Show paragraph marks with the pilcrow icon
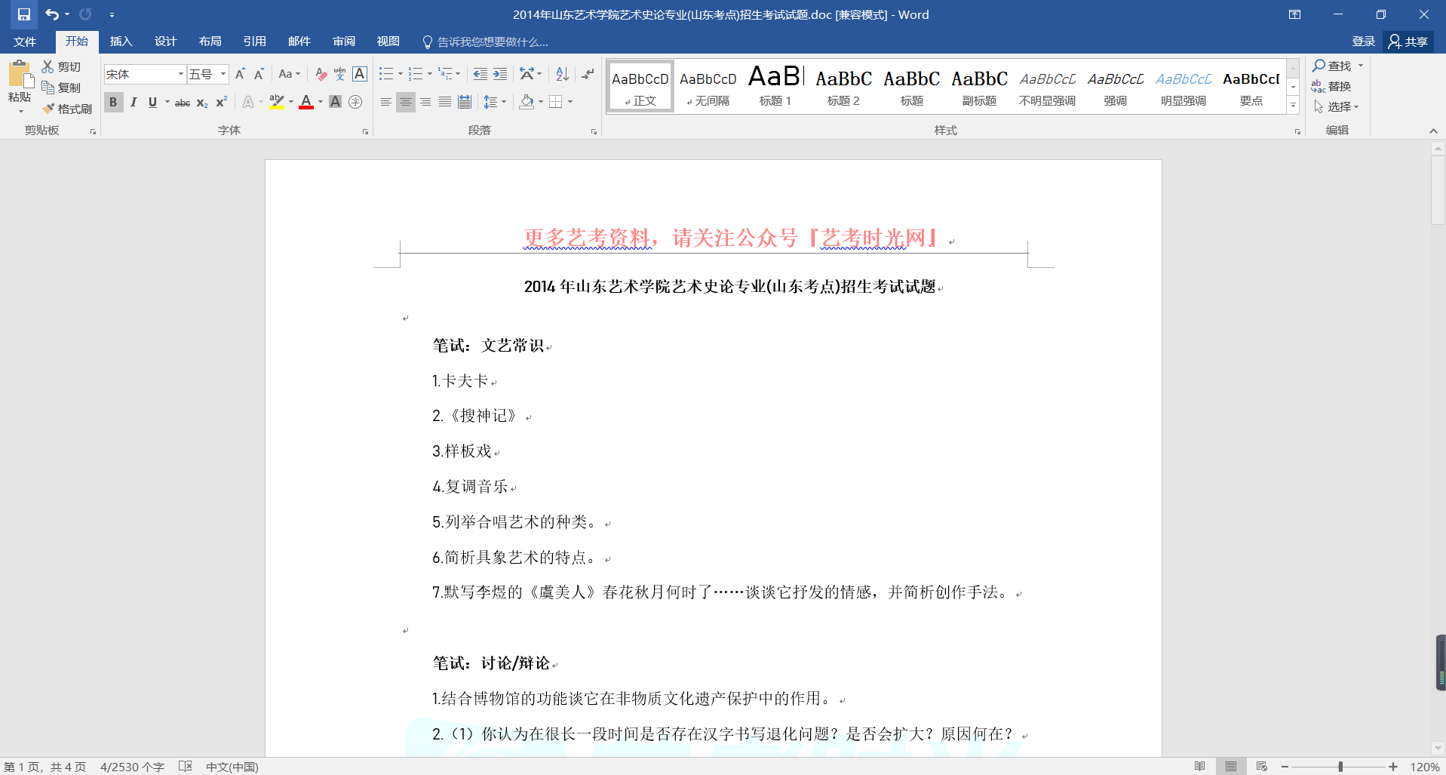Screen dimensions: 1446x775 click(x=588, y=74)
